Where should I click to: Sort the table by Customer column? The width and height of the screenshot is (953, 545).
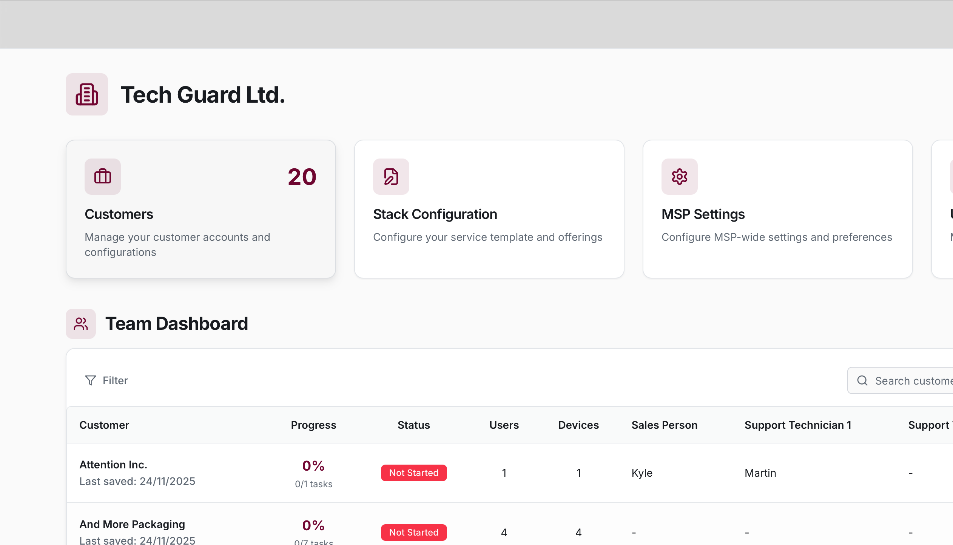pos(104,425)
